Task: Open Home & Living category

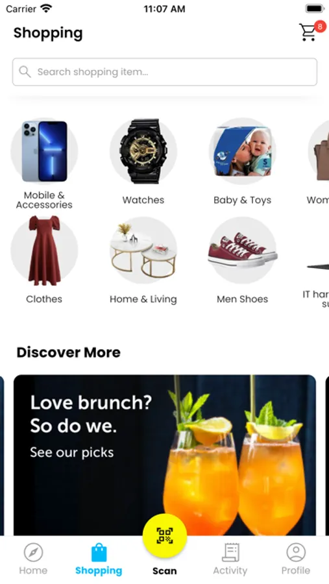Action: coord(143,260)
